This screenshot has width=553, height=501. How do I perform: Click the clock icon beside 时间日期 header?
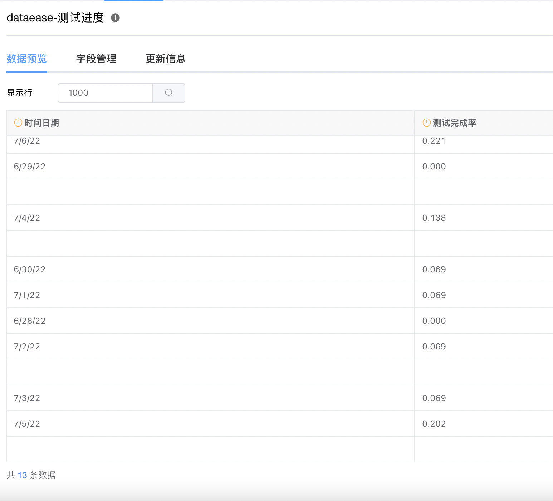tap(17, 123)
